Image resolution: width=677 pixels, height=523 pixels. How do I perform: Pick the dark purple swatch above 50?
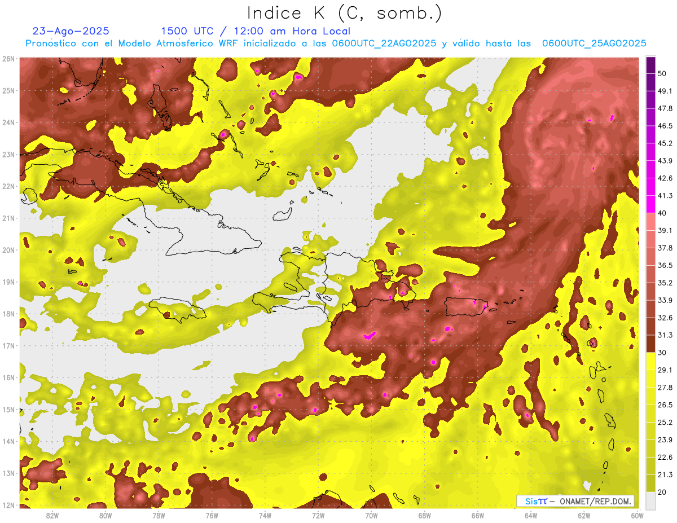tap(651, 65)
